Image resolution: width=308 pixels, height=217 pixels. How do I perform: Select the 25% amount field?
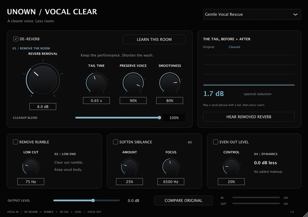point(129,182)
